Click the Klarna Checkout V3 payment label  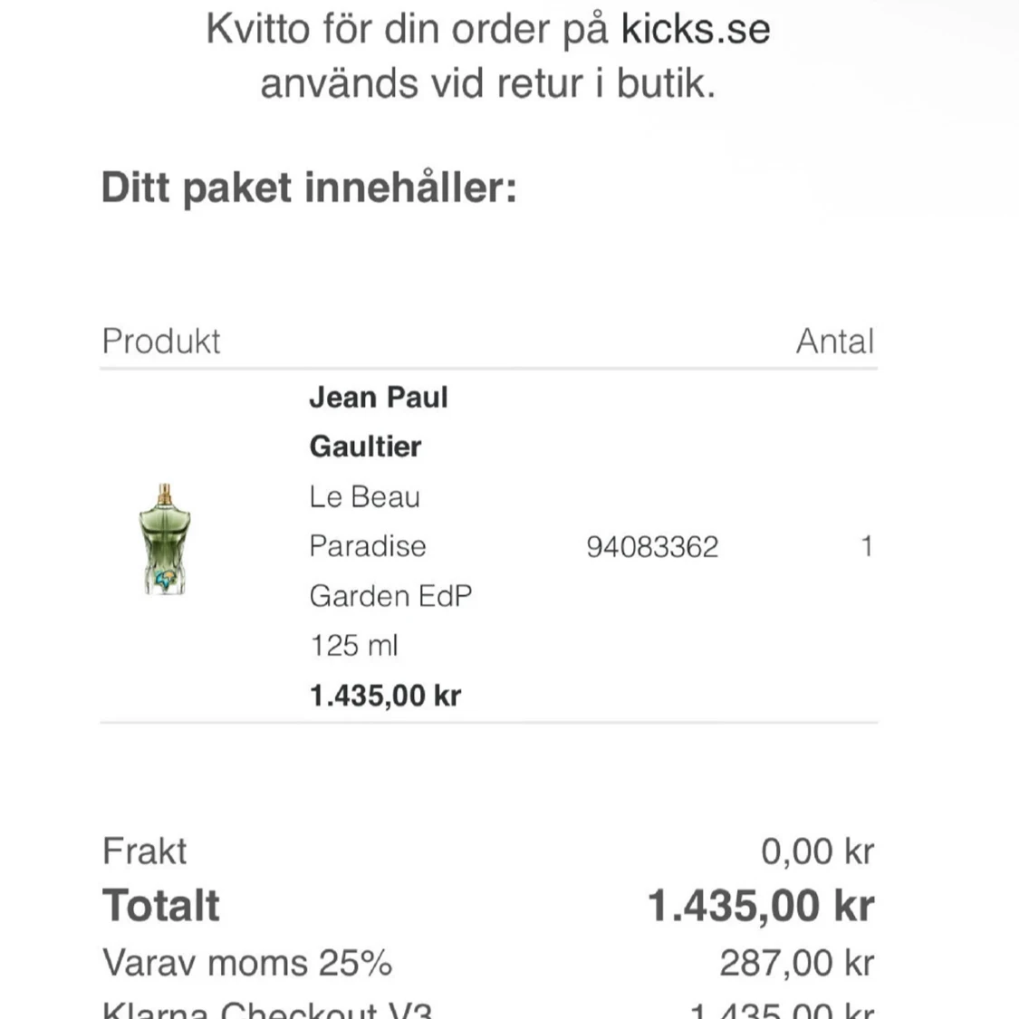pyautogui.click(x=267, y=1010)
